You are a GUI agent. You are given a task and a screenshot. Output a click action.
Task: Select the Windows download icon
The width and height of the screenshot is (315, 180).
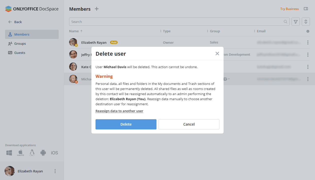click(9, 153)
